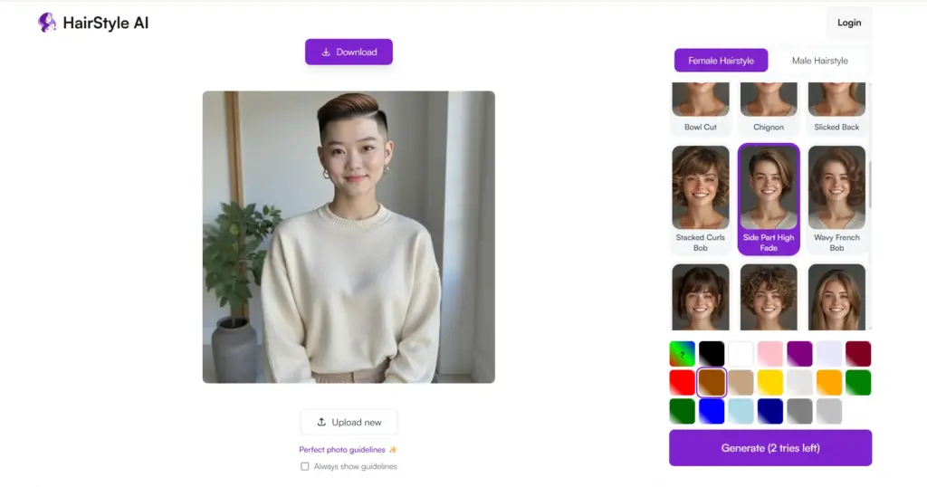Choose the red color swatch
This screenshot has width=927, height=487.
683,382
